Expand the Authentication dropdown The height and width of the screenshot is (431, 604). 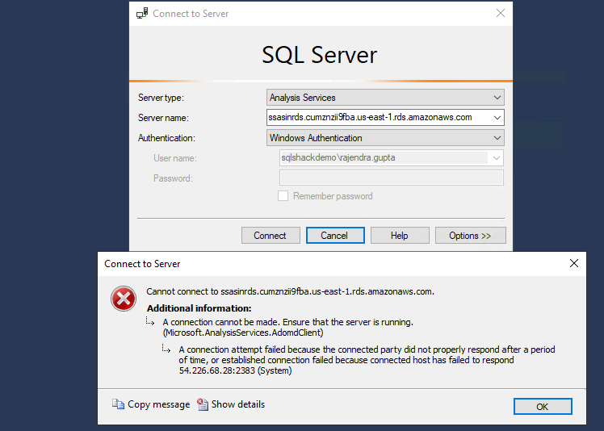pyautogui.click(x=497, y=138)
